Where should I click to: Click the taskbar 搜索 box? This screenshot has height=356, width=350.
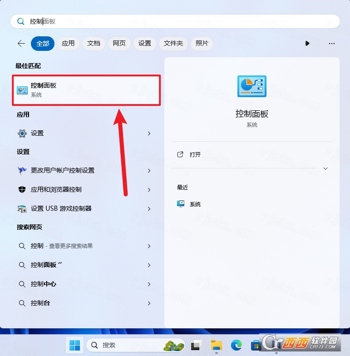(135, 345)
